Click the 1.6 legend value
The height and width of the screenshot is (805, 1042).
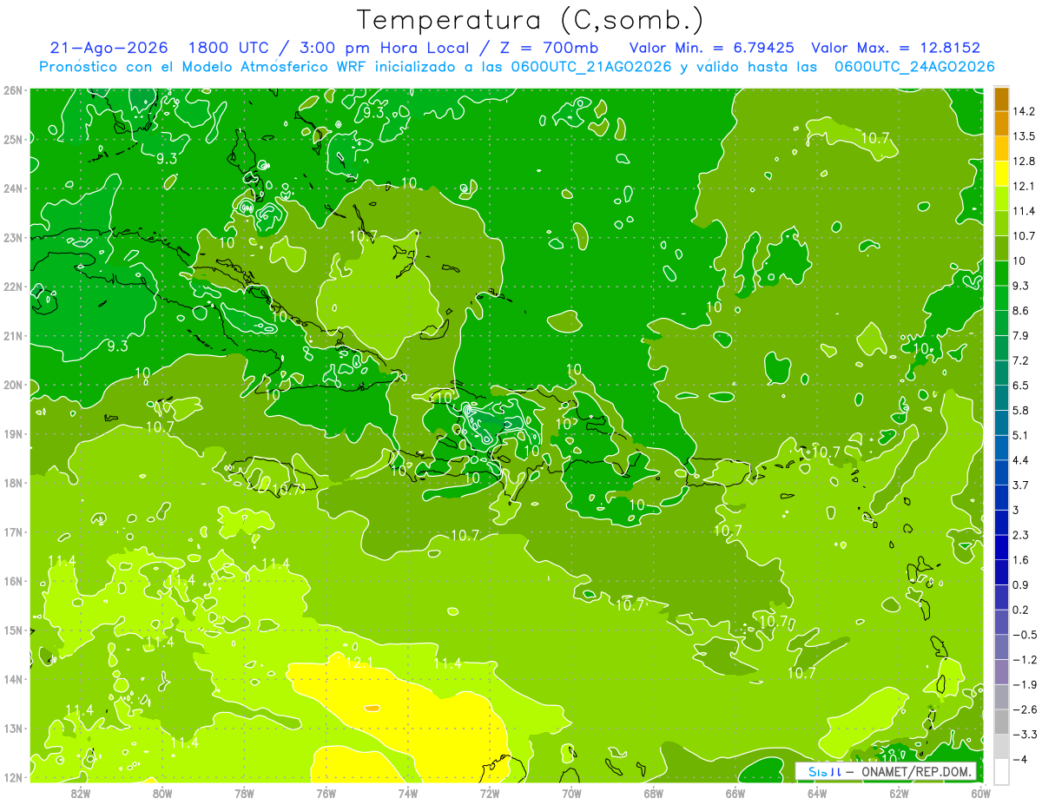(1020, 560)
